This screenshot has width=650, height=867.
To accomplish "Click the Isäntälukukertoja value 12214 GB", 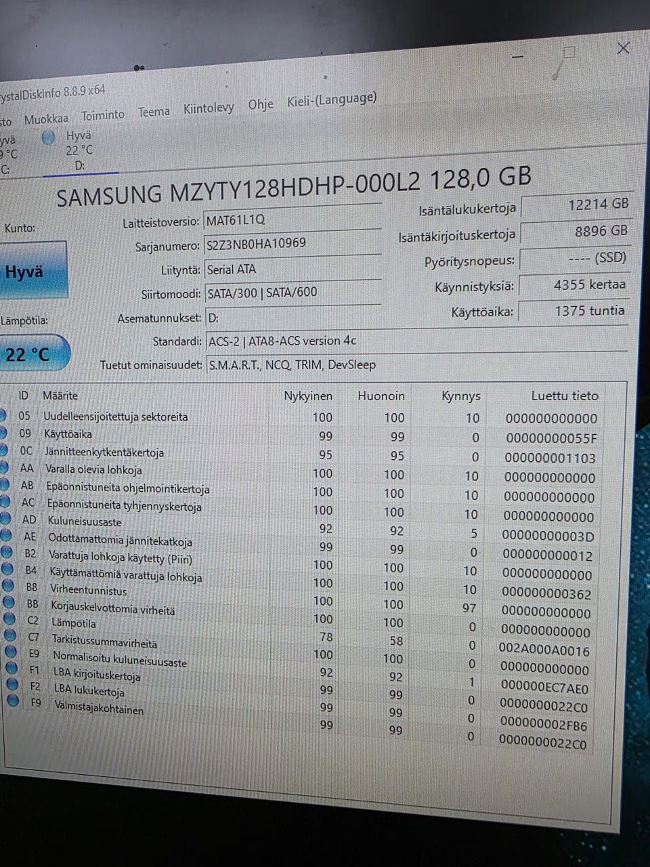I will (576, 205).
